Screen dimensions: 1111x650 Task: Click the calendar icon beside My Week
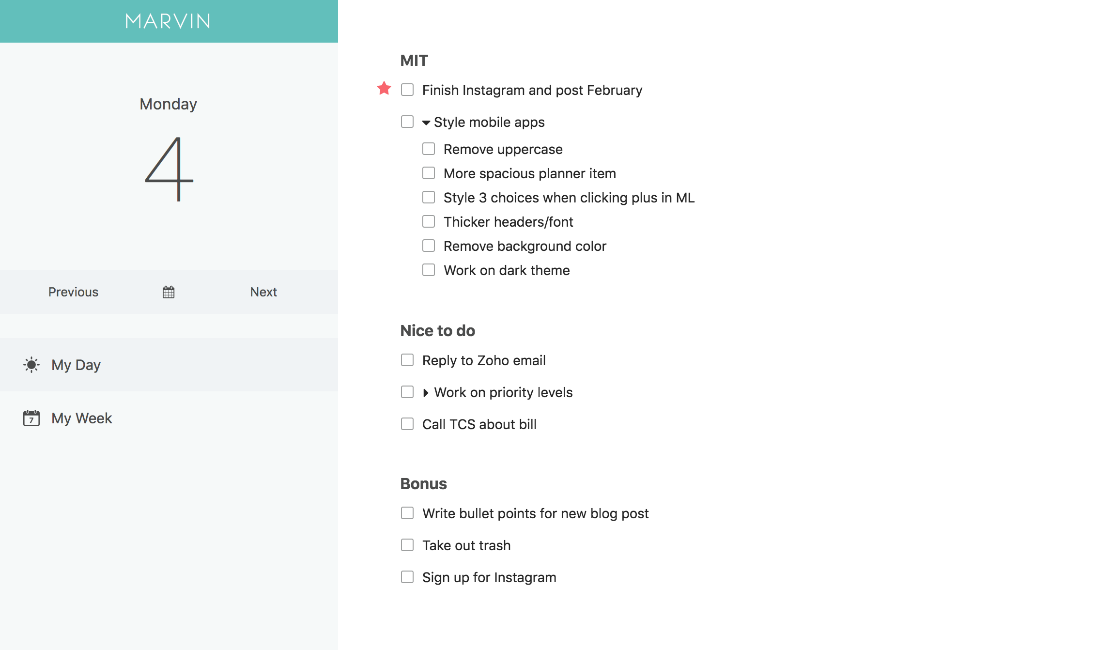[31, 418]
